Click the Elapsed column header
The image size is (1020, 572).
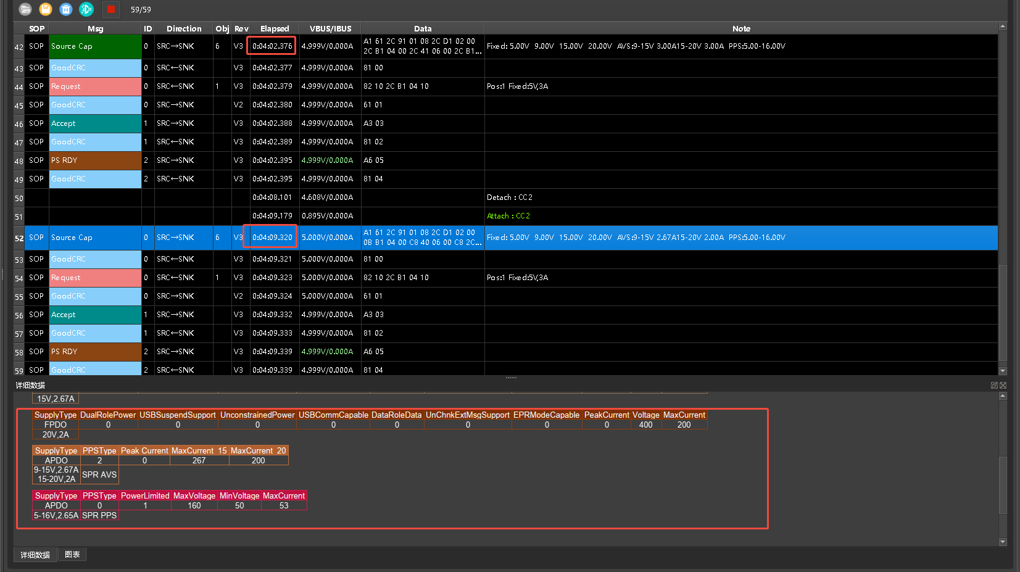(275, 28)
